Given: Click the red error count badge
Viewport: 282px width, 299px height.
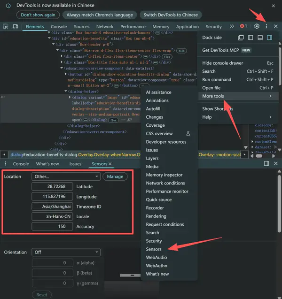Looking at the screenshot, I should [x=243, y=26].
